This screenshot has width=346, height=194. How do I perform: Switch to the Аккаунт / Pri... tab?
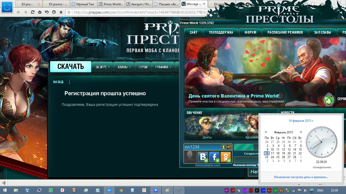coord(139,4)
